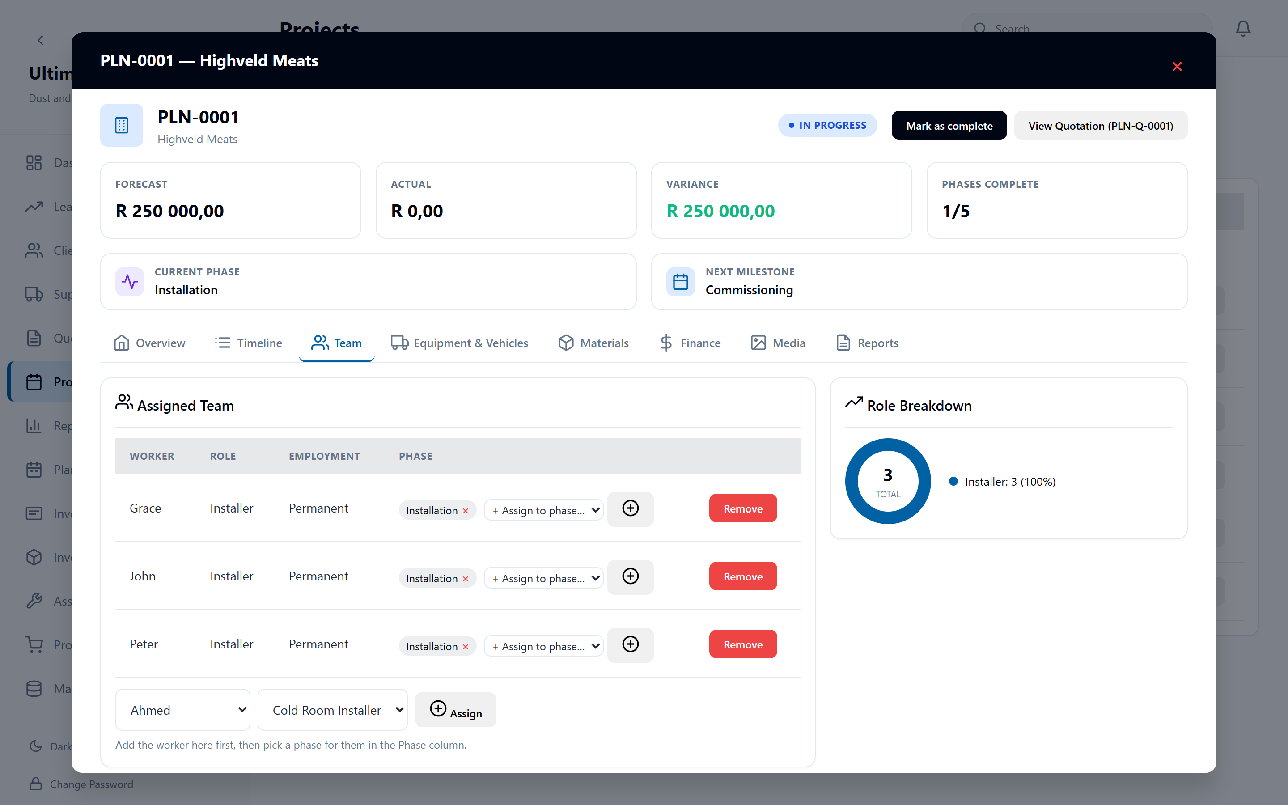The height and width of the screenshot is (805, 1288).
Task: Open the Finance tab
Action: pos(690,343)
